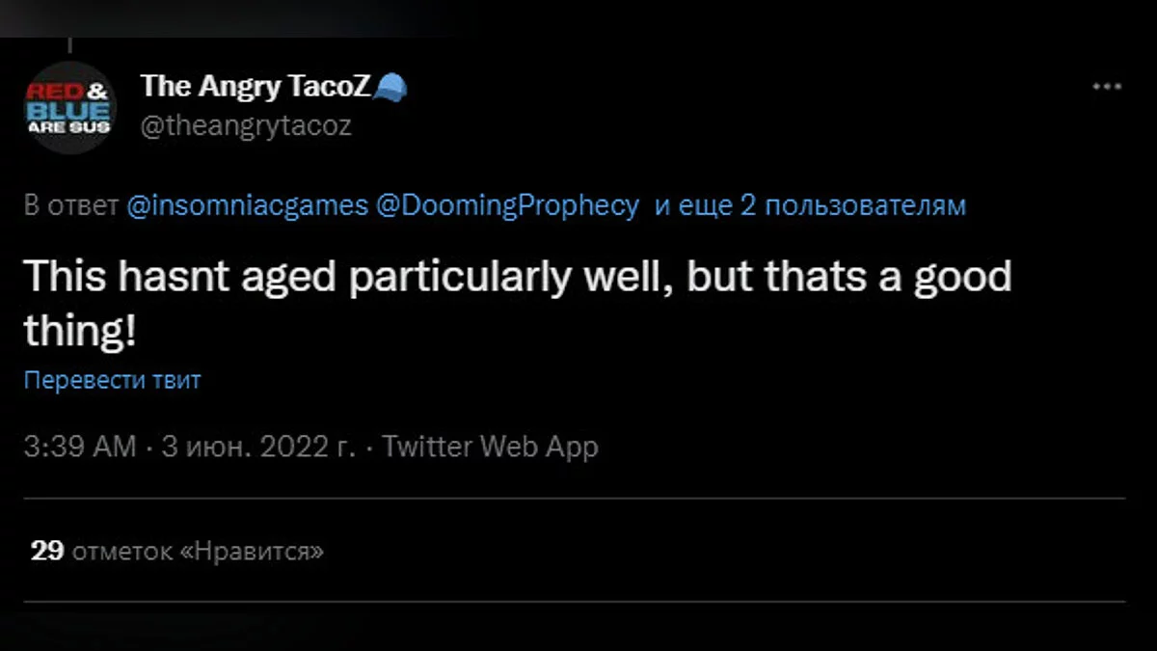Click the number 29 likes count
This screenshot has height=651, width=1157.
(x=46, y=552)
